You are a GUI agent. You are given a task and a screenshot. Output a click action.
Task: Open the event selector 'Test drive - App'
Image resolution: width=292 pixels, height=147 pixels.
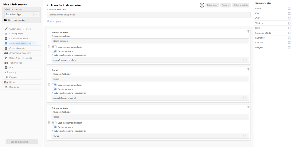tap(22, 14)
